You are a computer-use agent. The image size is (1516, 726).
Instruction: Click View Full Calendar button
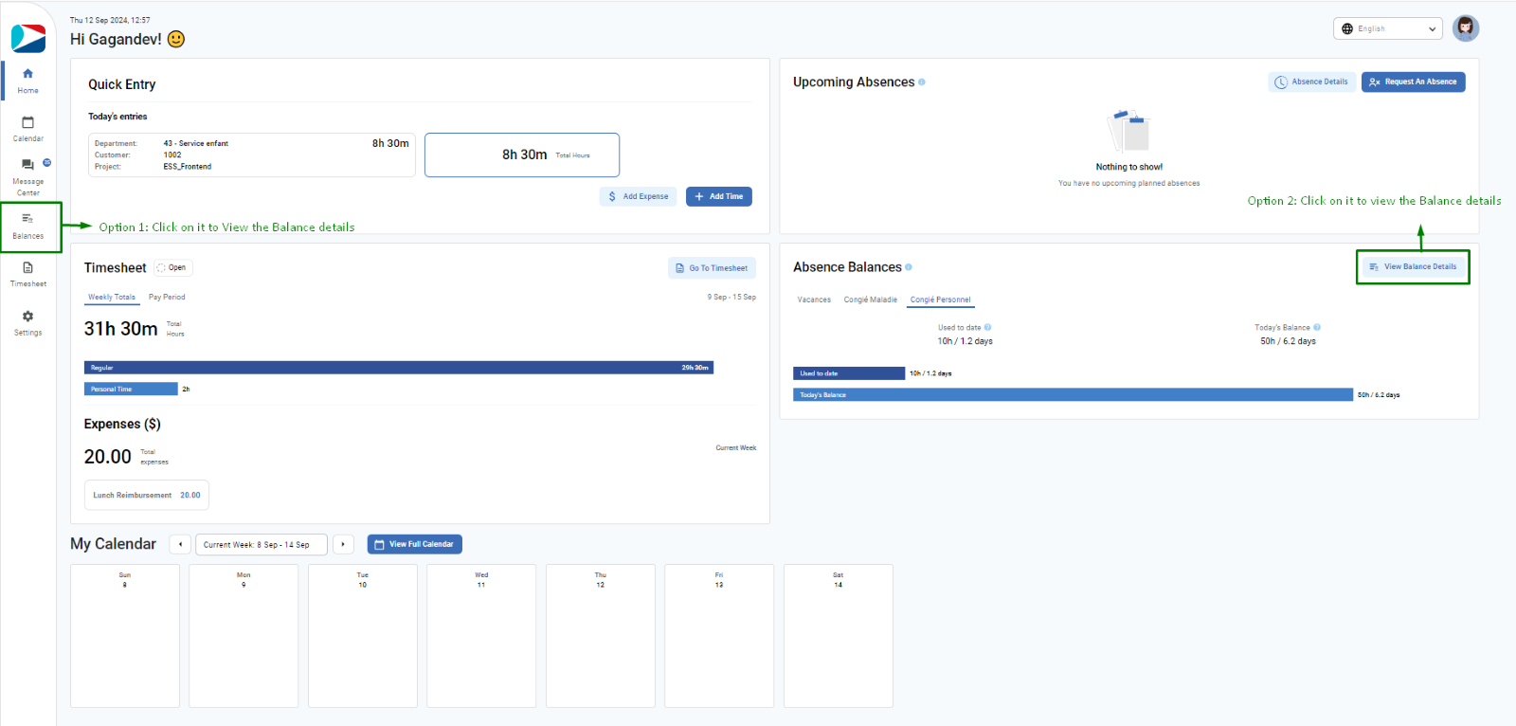(x=415, y=544)
